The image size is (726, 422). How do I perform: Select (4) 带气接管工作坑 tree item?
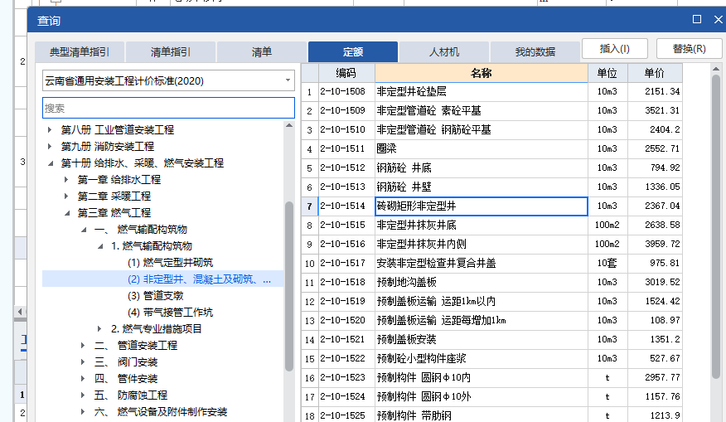click(170, 313)
